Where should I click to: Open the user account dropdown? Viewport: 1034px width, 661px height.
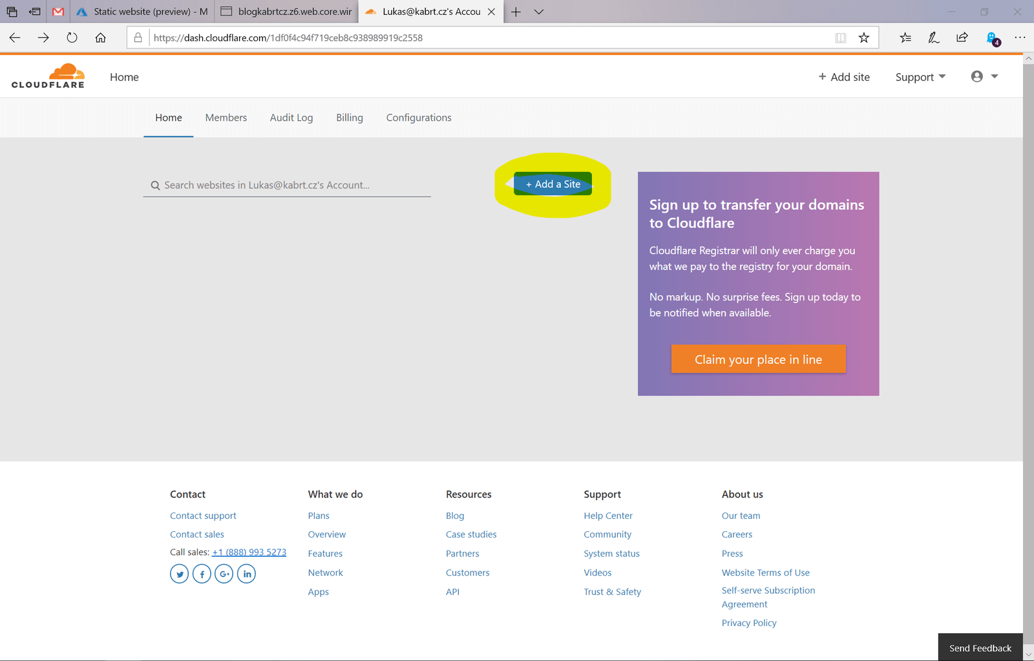985,76
